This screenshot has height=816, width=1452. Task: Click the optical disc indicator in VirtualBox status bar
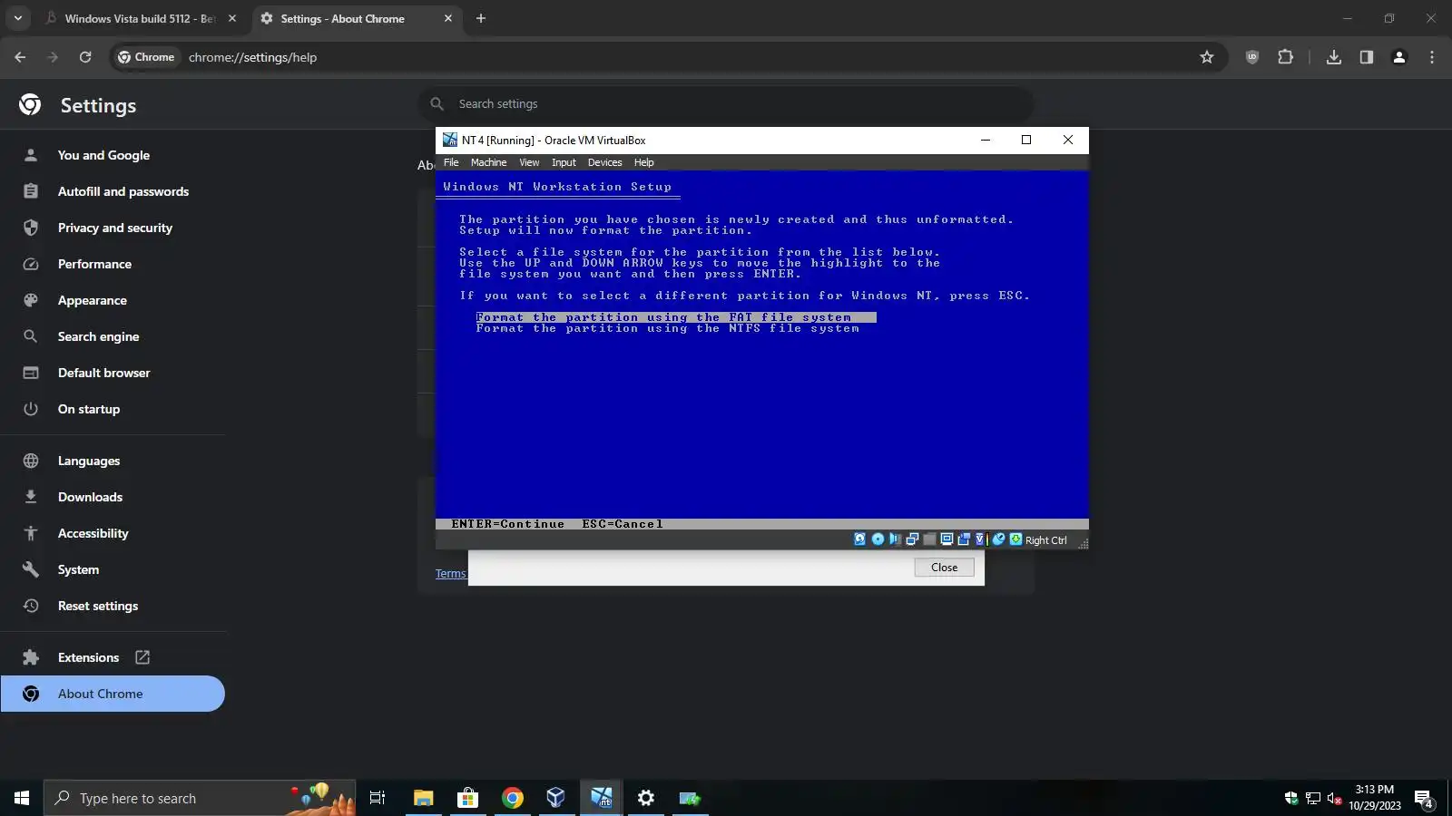point(878,539)
